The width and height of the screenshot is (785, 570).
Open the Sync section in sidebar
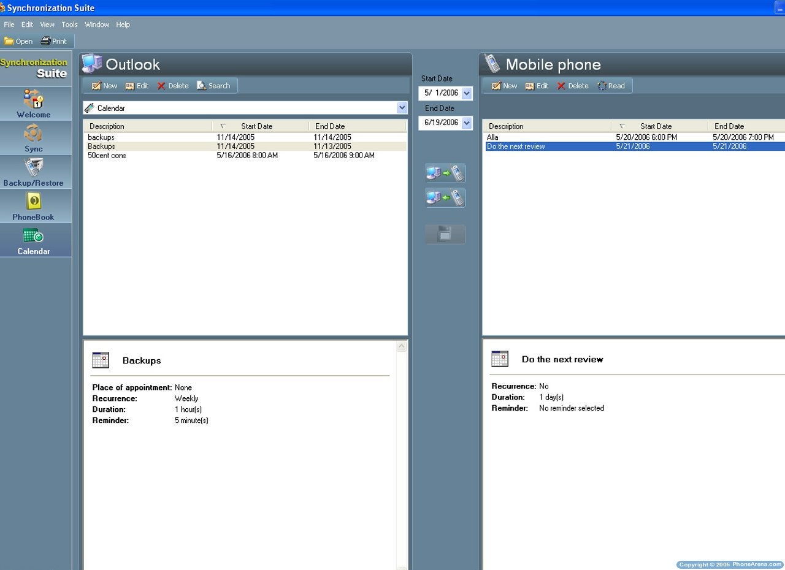coord(34,138)
